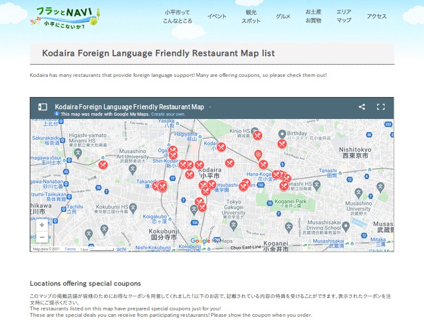Click the Musashisakai station label

(x=328, y=243)
